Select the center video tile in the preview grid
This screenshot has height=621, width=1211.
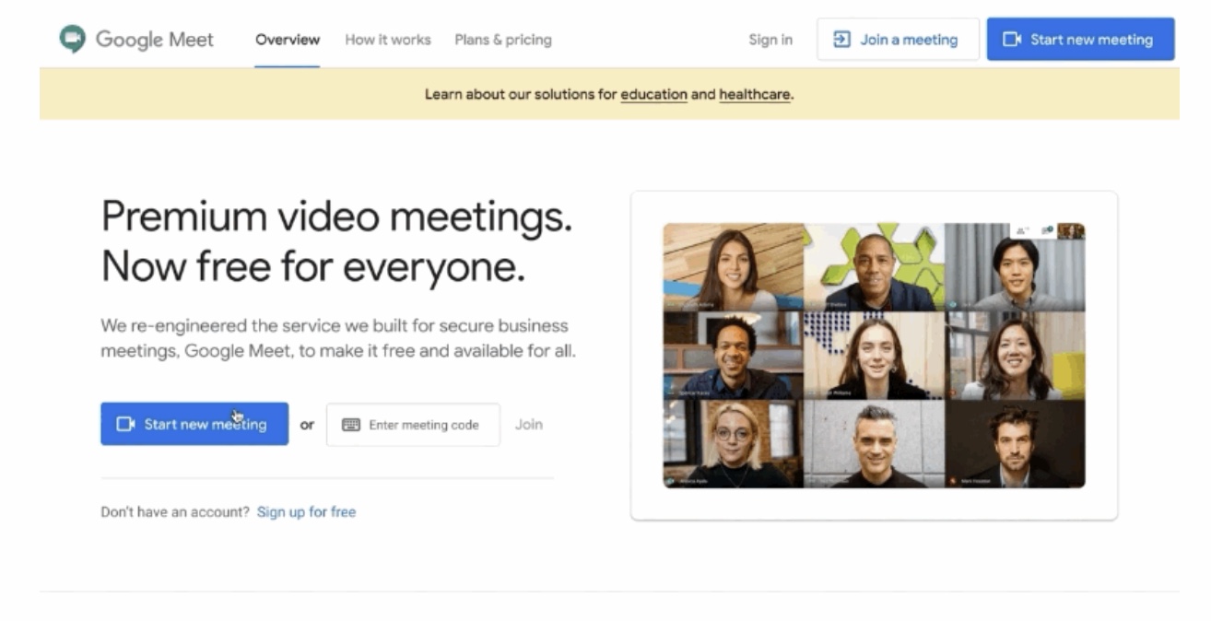click(x=874, y=356)
